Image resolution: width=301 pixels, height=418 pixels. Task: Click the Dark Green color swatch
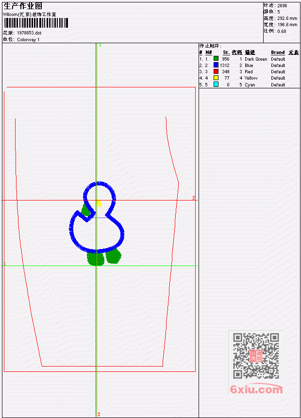coord(216,59)
